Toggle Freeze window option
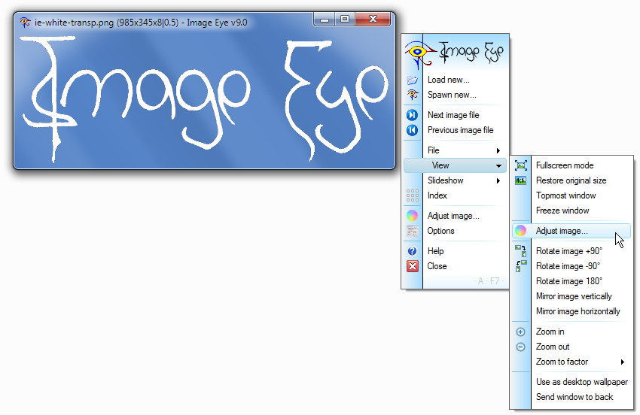Image resolution: width=640 pixels, height=415 pixels. [x=562, y=211]
